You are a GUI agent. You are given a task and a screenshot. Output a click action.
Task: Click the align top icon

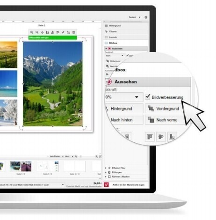click(150, 137)
